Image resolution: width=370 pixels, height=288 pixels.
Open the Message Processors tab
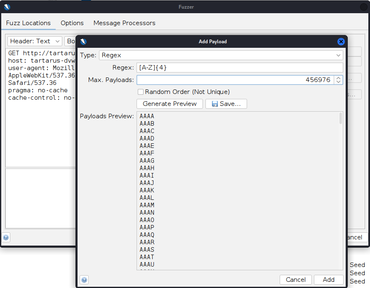coord(124,23)
